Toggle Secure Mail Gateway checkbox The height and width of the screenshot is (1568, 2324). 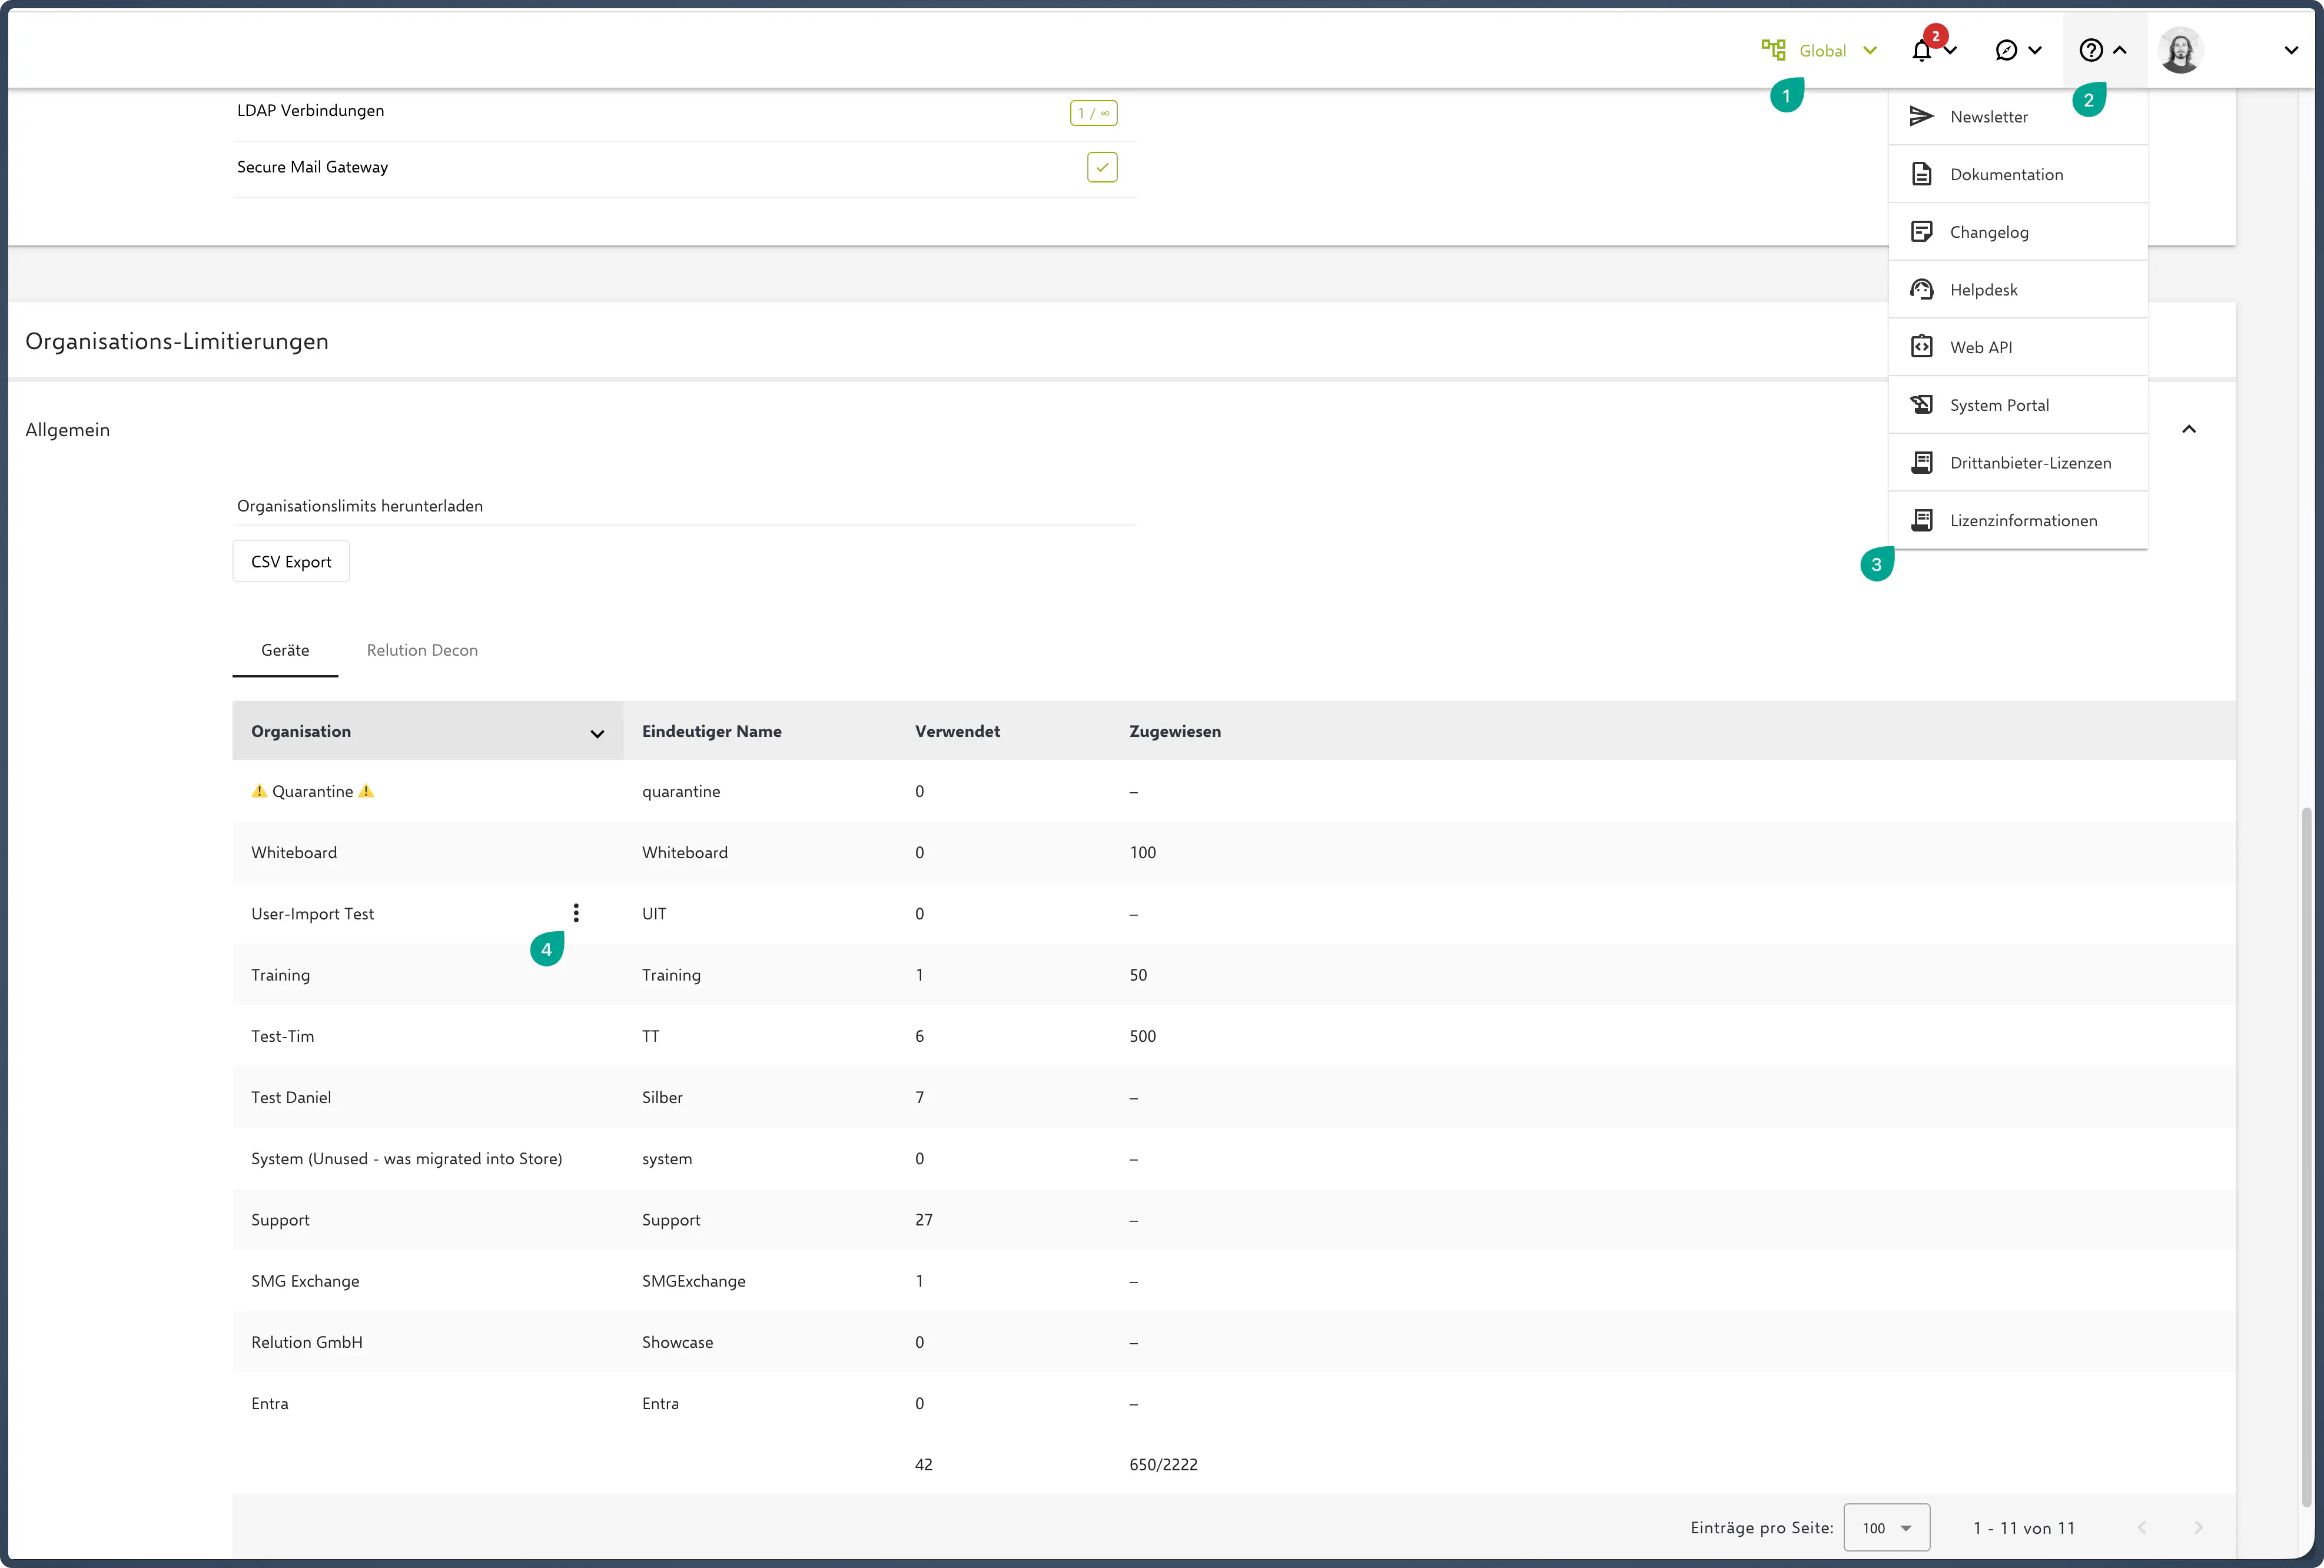point(1102,168)
